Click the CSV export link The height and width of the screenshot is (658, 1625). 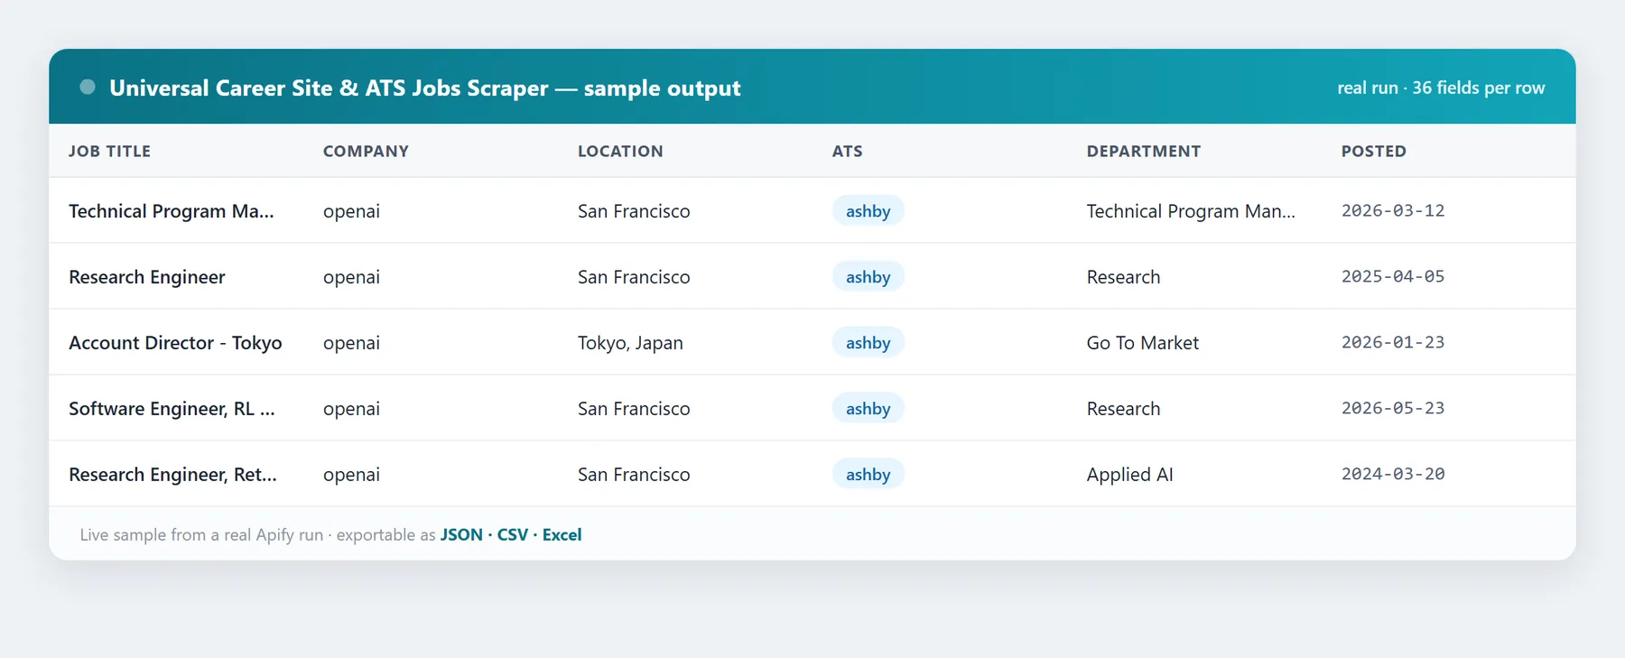513,534
